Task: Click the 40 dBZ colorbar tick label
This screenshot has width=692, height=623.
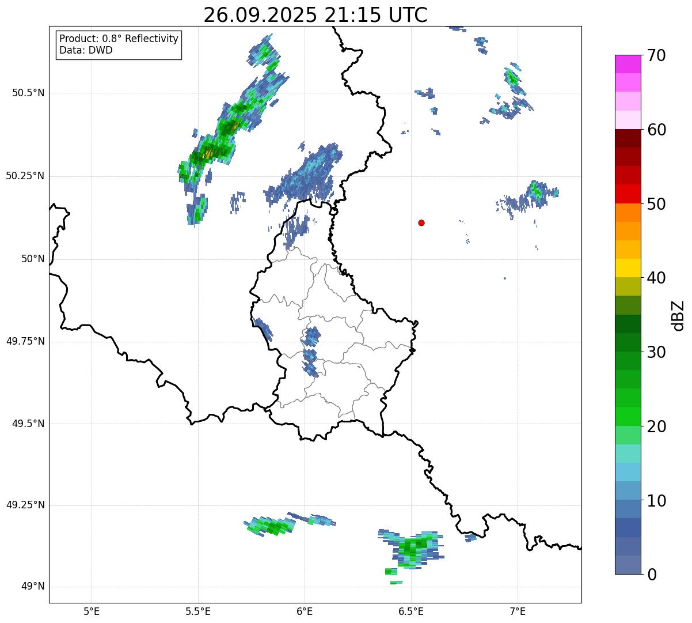Action: click(x=657, y=278)
